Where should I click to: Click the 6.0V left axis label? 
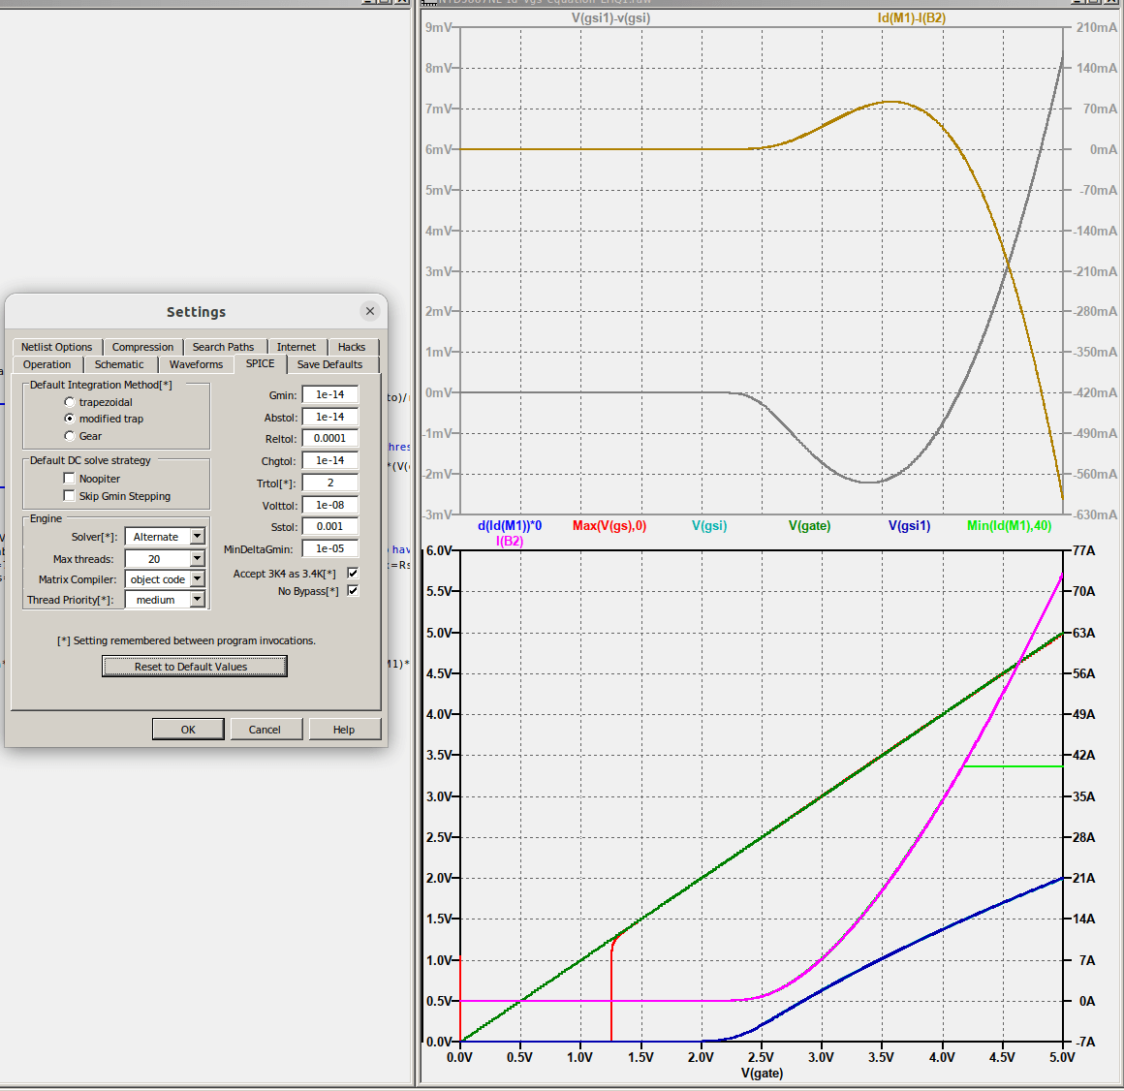(x=439, y=550)
